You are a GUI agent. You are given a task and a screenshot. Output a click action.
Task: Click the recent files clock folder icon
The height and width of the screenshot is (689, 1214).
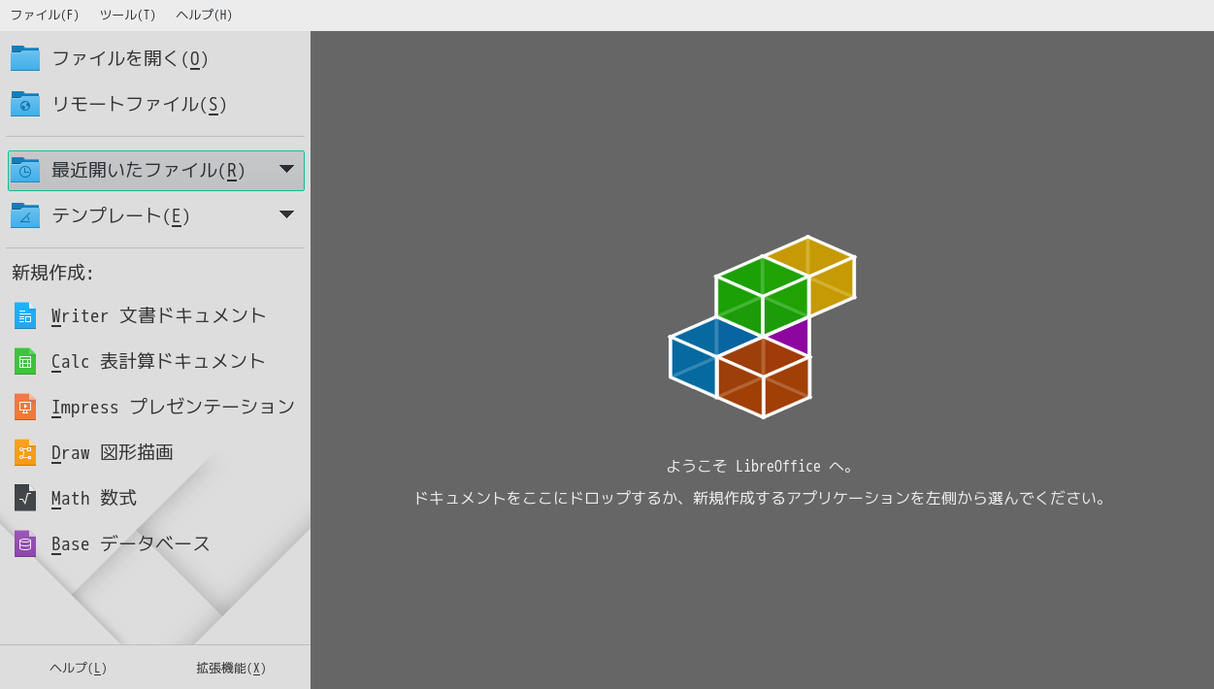[25, 170]
